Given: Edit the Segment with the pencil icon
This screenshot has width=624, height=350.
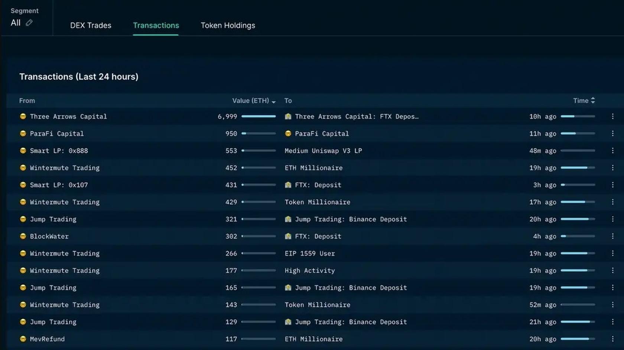Looking at the screenshot, I should [x=29, y=23].
